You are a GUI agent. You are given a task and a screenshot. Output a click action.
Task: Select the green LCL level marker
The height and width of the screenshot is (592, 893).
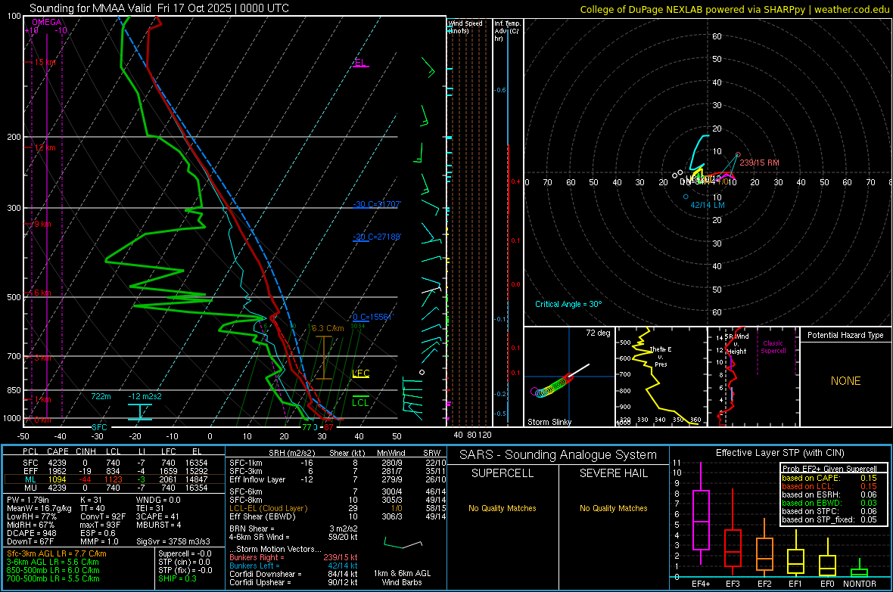360,402
